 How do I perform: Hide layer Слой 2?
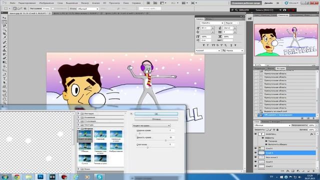255,166
